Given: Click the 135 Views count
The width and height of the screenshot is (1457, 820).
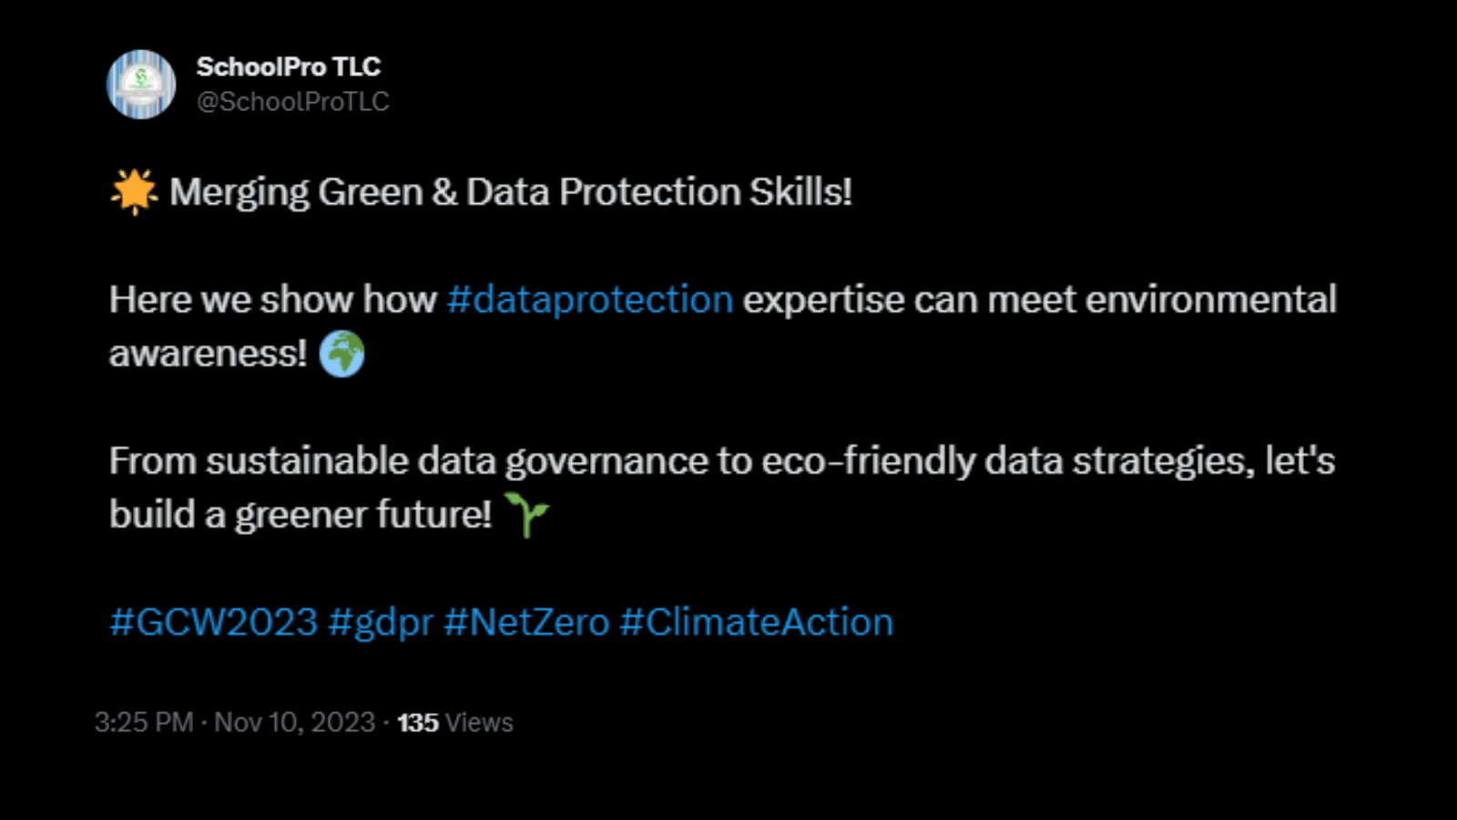Looking at the screenshot, I should coord(455,723).
